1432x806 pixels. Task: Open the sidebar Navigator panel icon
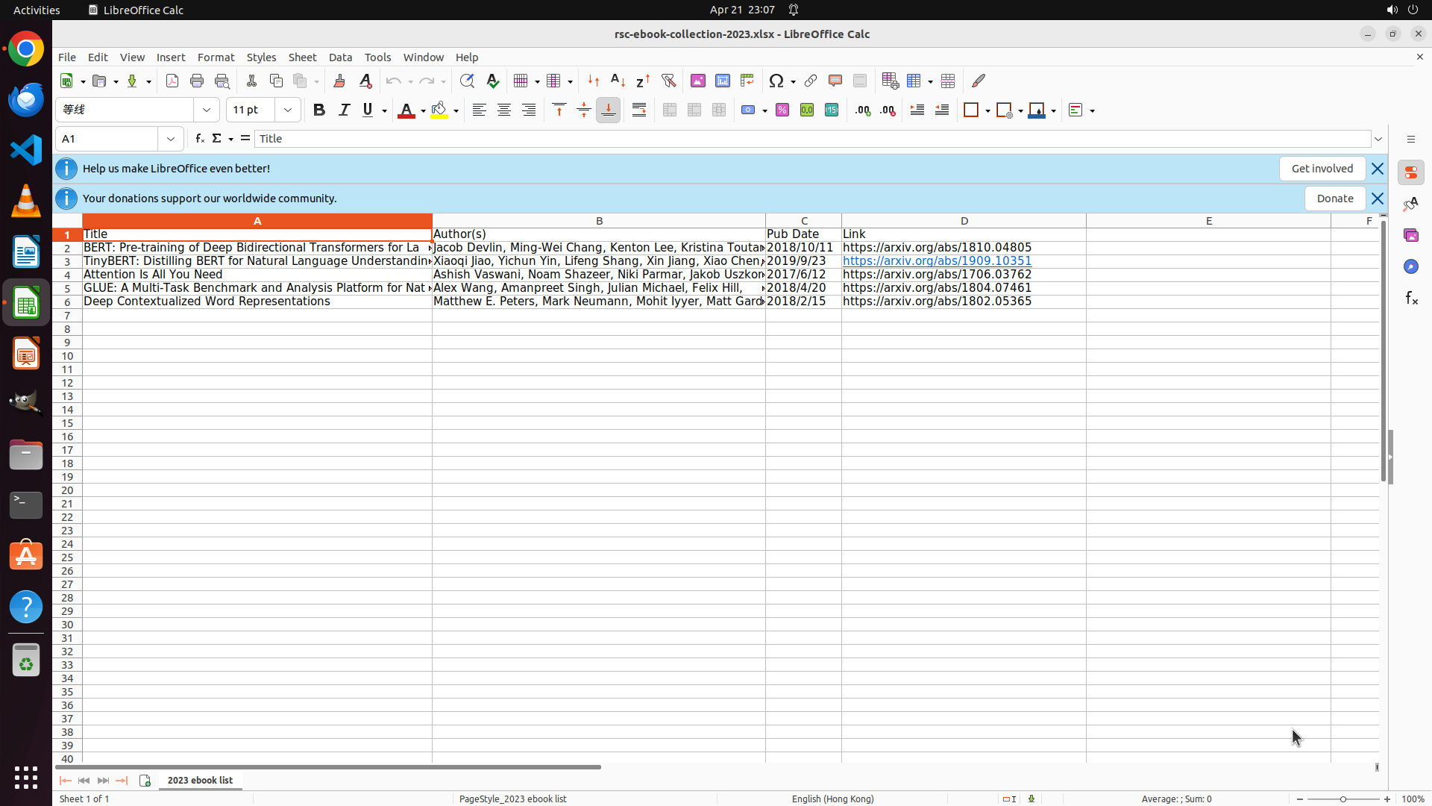pyautogui.click(x=1410, y=266)
